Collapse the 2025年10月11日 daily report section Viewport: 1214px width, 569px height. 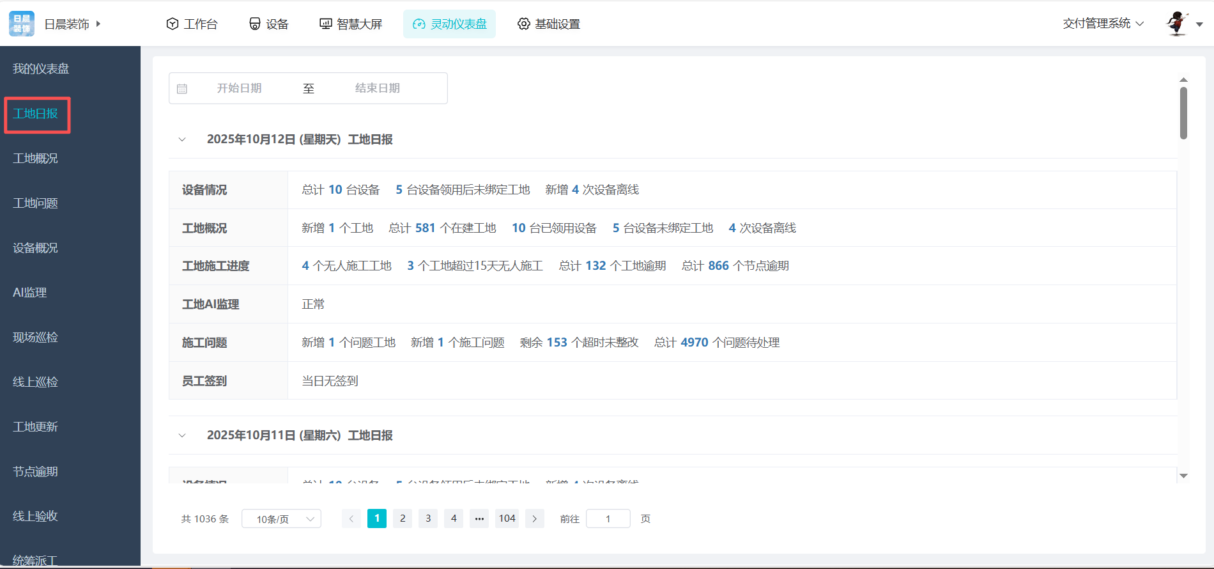pos(182,435)
